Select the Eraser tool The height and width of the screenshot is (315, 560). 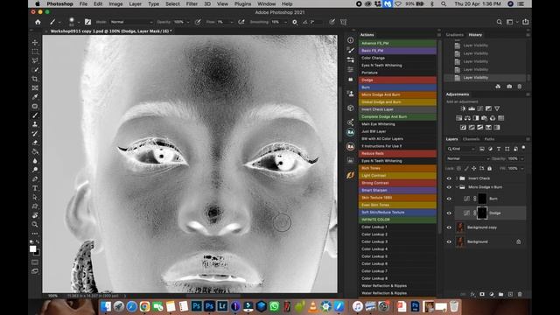35,143
